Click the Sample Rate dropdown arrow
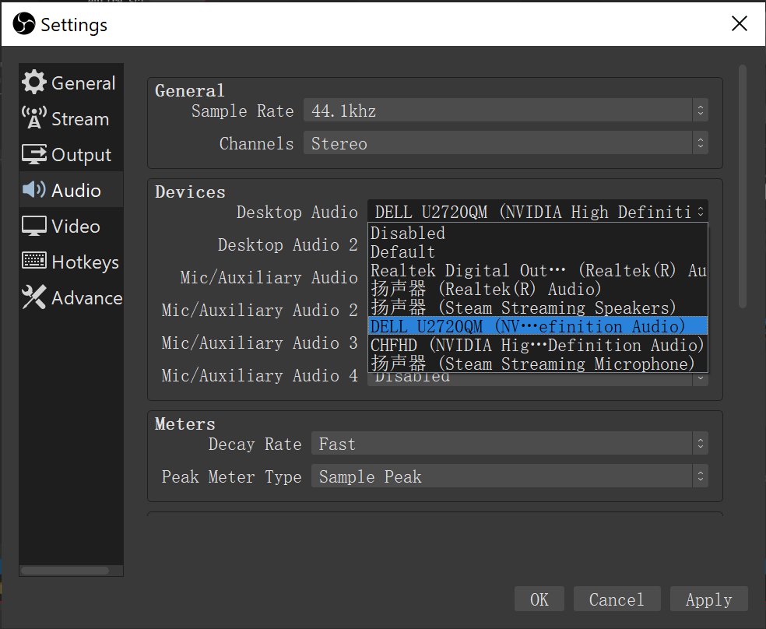Viewport: 766px width, 629px height. [700, 111]
